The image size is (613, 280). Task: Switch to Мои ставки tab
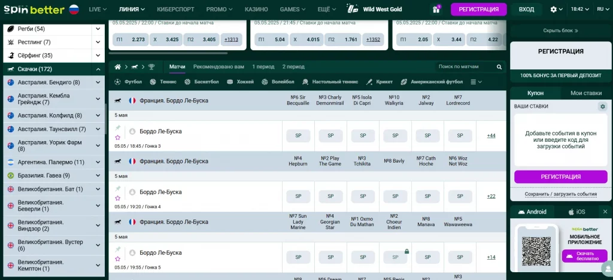pos(586,93)
